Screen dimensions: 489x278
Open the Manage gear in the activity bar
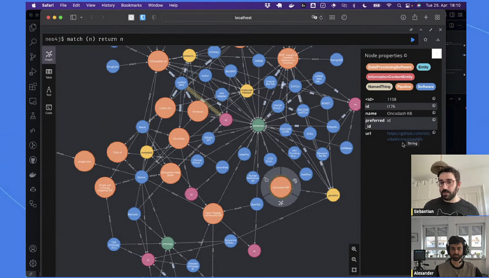[x=33, y=263]
